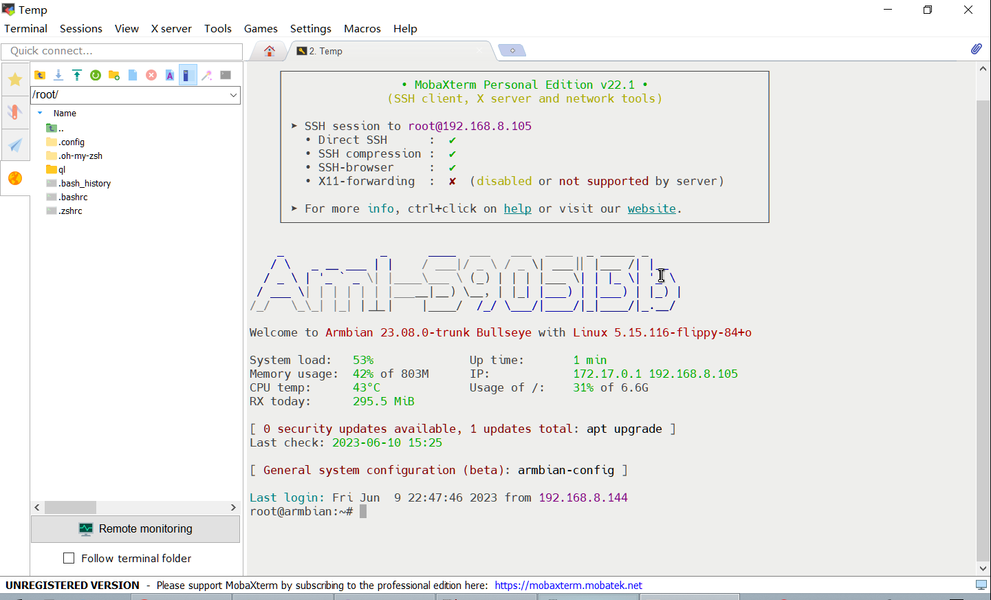Click the 'website' link in the banner
Image resolution: width=991 pixels, height=600 pixels.
coord(652,208)
